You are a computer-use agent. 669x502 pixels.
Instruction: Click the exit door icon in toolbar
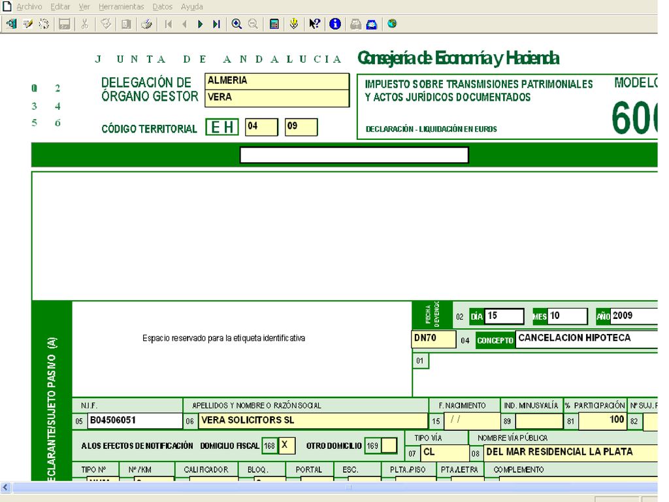click(x=12, y=24)
